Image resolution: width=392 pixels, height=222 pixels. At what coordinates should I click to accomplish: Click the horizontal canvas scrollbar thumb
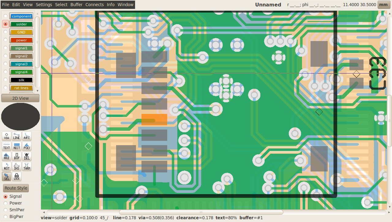coord(201,212)
